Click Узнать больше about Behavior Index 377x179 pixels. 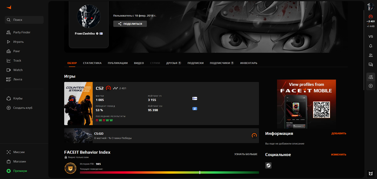point(246,154)
